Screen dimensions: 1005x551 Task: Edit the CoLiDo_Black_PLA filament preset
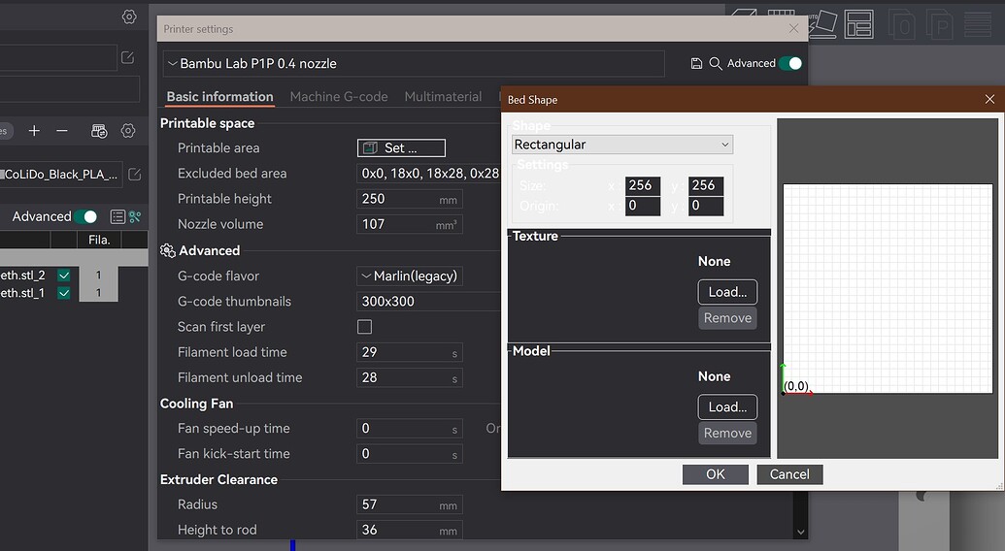pyautogui.click(x=135, y=174)
